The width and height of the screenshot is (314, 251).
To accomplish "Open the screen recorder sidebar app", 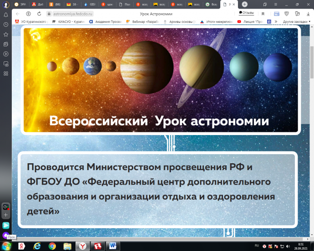I will (x=6, y=207).
